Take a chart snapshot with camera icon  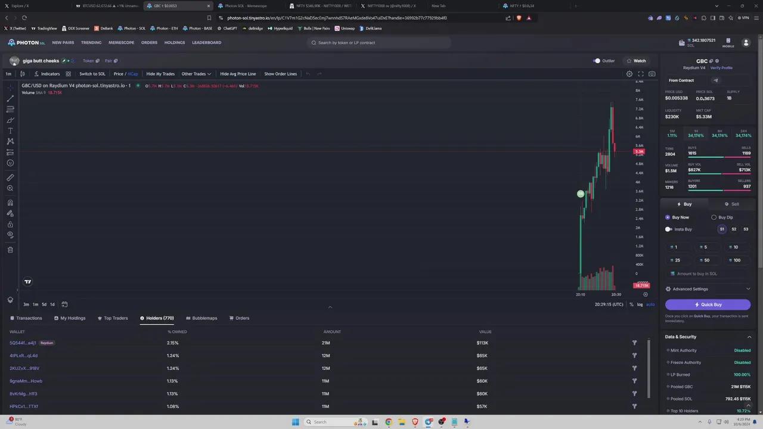pyautogui.click(x=652, y=74)
